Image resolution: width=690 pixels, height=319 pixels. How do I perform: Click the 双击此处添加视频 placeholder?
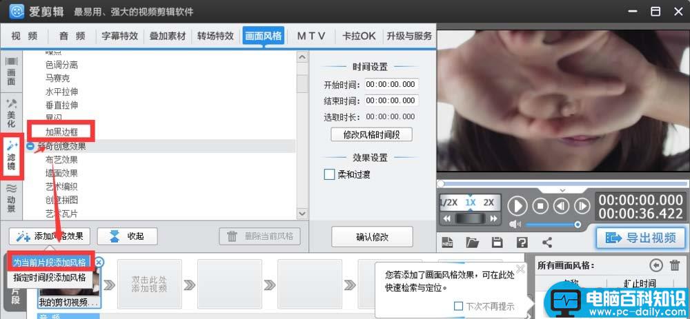pos(150,284)
